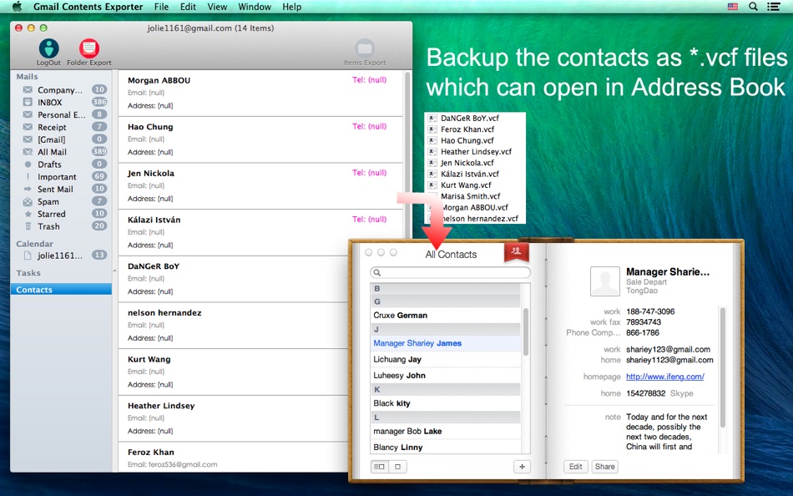Click the Items Export toolbar icon

(365, 52)
